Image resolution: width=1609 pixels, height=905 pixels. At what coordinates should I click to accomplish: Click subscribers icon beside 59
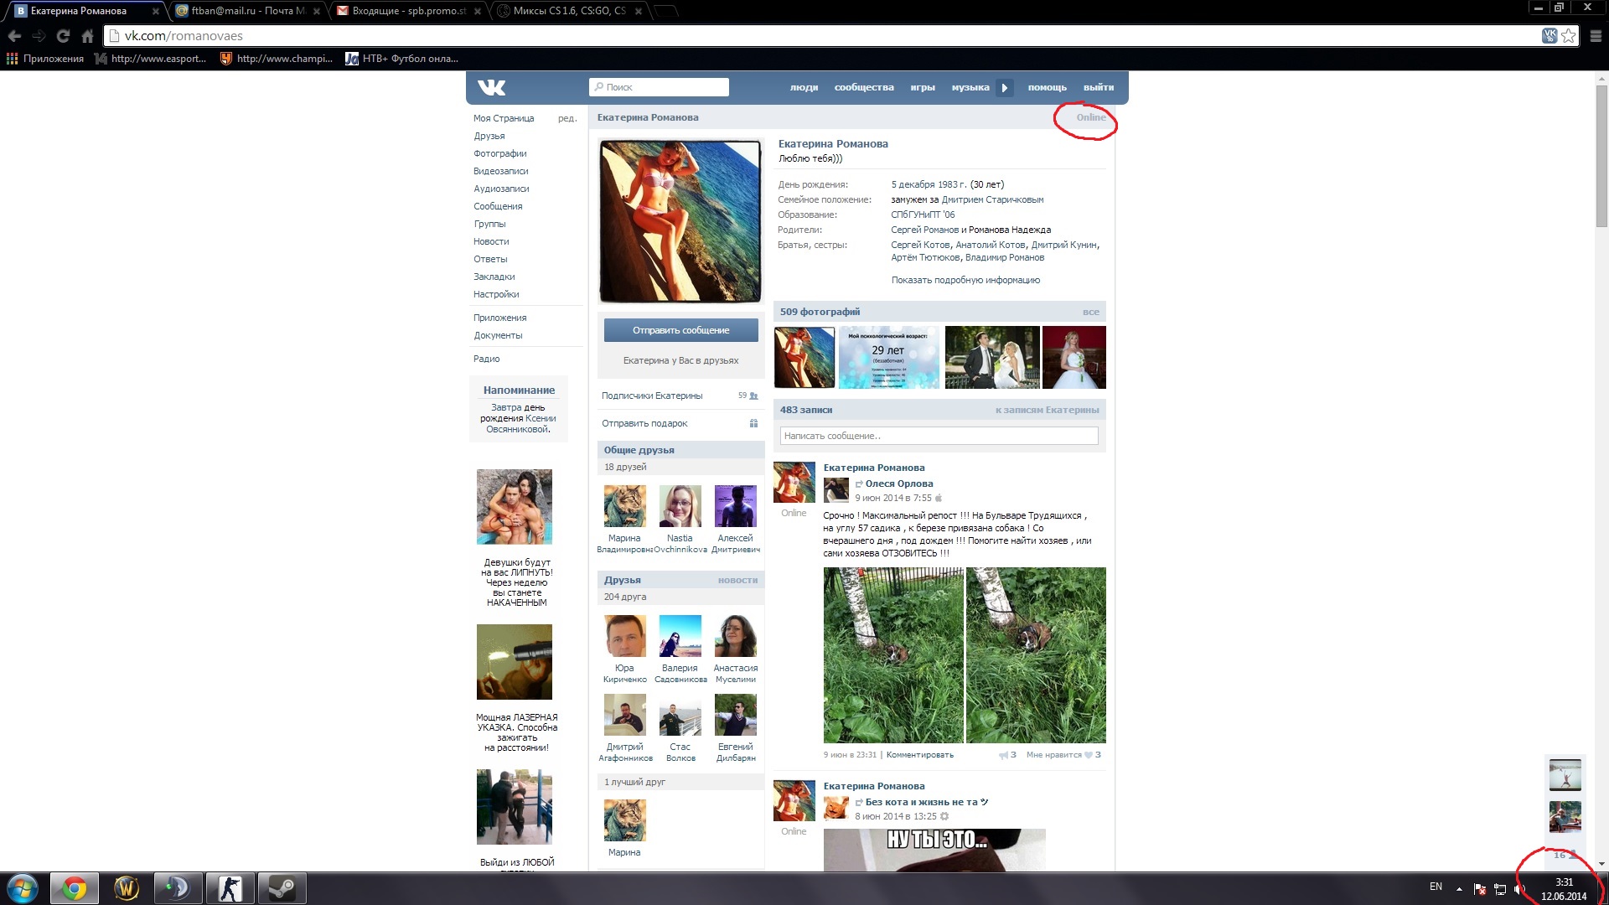[x=753, y=396]
